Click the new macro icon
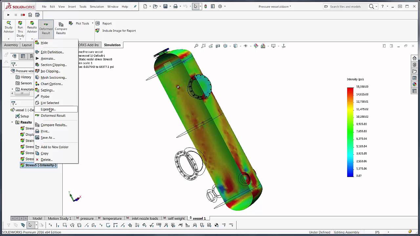420x236 pixels. pos(30,15)
